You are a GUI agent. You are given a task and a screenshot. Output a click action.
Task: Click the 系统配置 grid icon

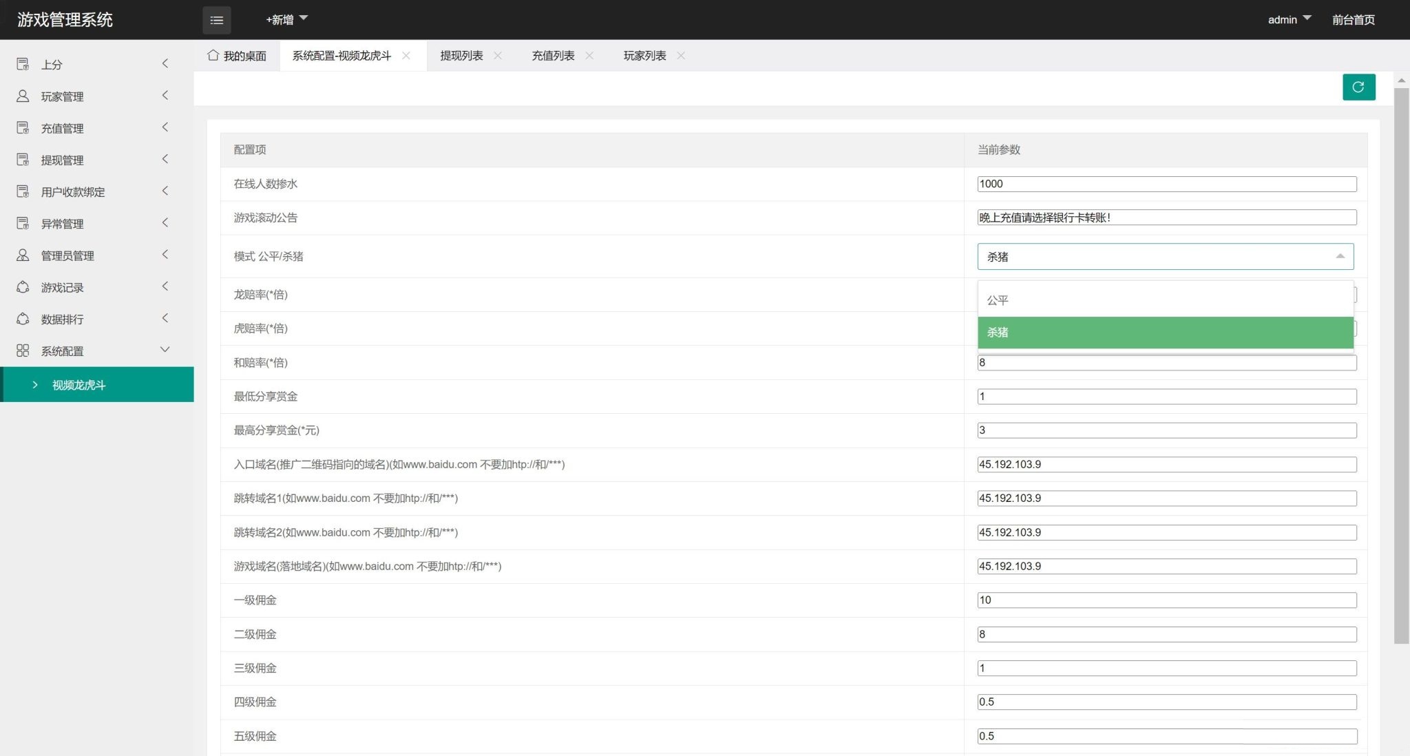(x=23, y=350)
